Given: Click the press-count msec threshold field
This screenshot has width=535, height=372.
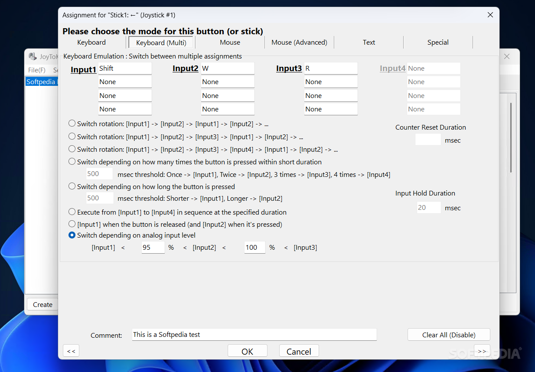Looking at the screenshot, I should 100,174.
